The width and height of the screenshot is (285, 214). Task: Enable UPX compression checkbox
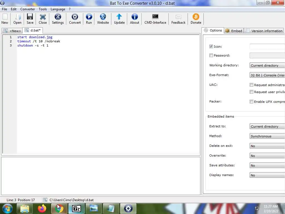pos(251,101)
